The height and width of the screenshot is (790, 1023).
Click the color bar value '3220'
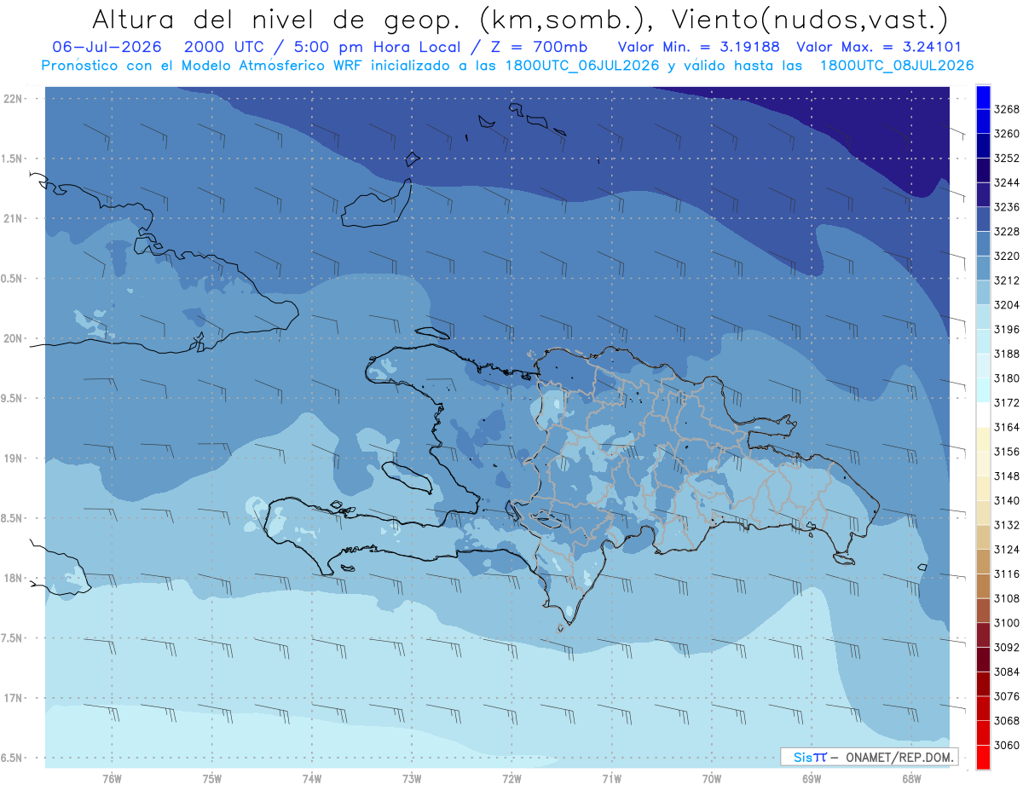click(1007, 256)
